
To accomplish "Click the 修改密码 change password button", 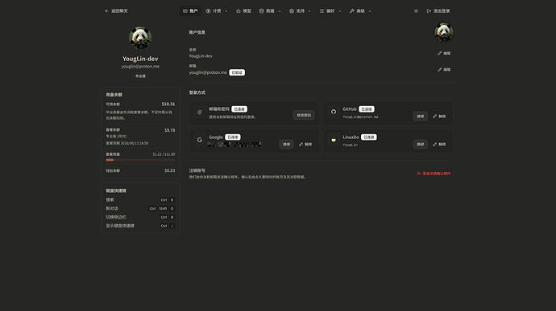I will [x=304, y=116].
